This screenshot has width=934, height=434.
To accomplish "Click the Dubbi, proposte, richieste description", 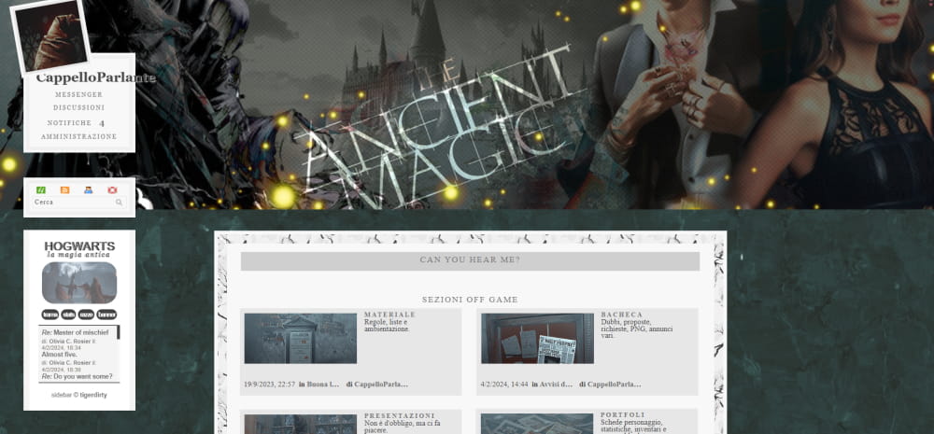I will pos(637,329).
